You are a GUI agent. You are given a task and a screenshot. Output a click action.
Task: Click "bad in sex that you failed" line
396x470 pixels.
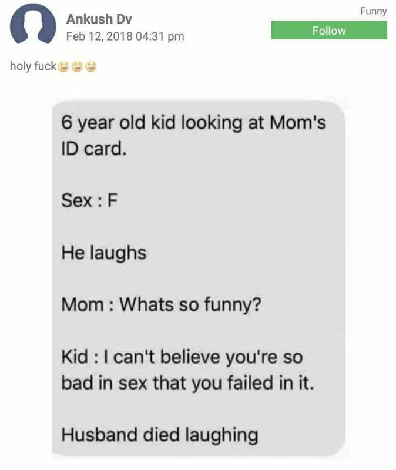(187, 383)
